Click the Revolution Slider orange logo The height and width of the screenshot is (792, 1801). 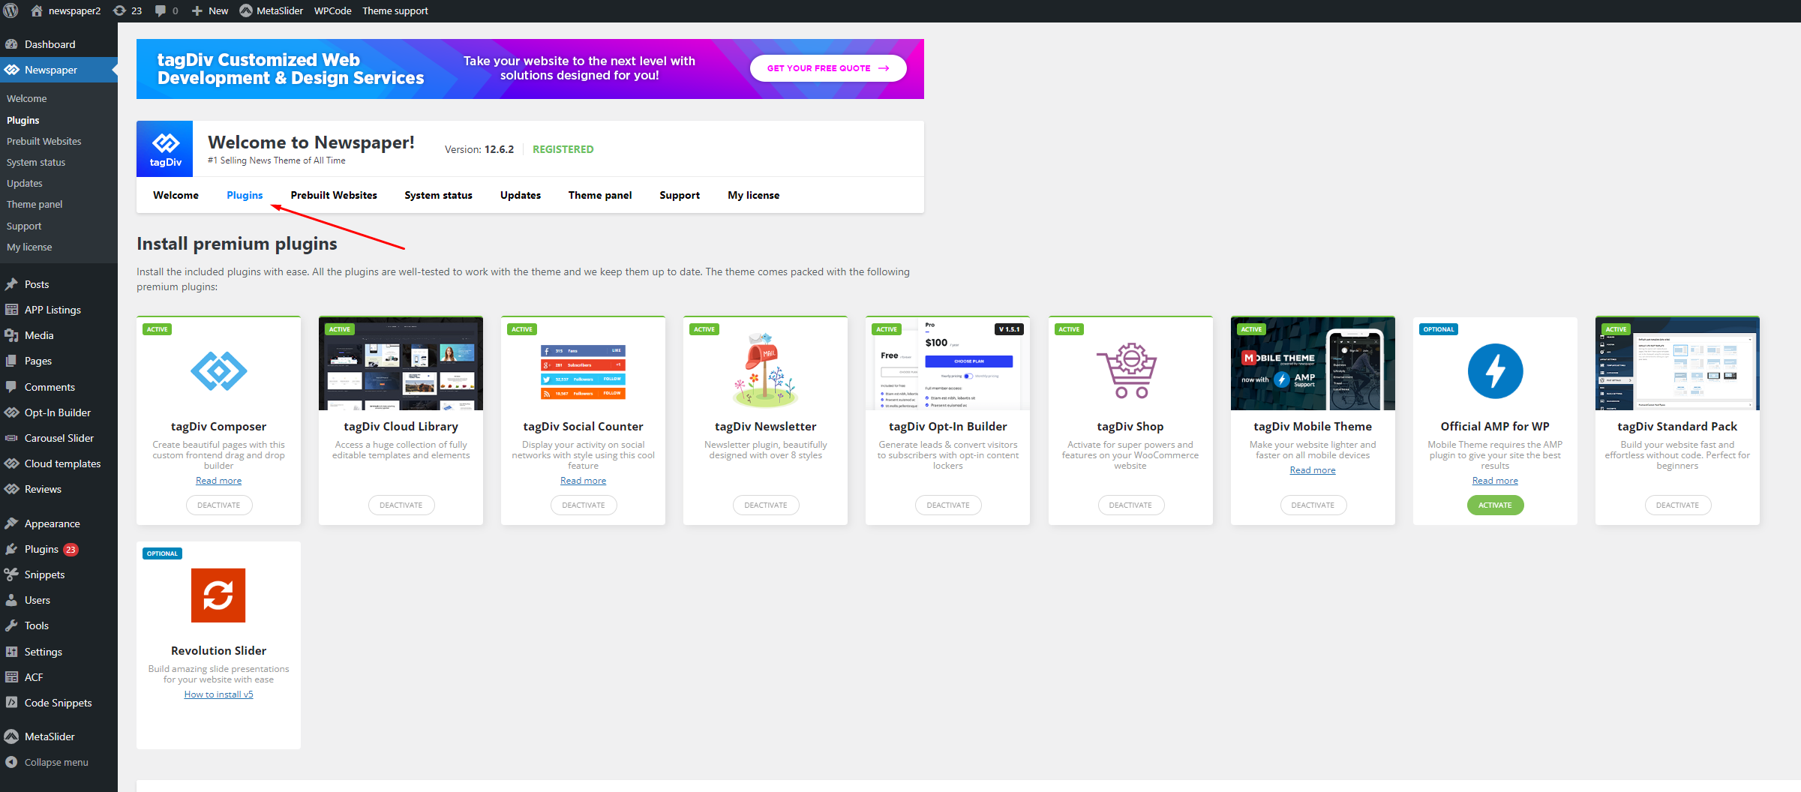pyautogui.click(x=218, y=595)
